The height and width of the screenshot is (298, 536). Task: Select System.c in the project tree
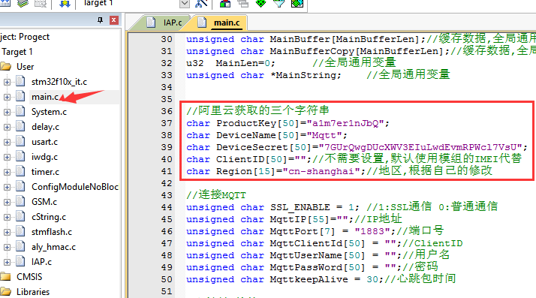49,112
